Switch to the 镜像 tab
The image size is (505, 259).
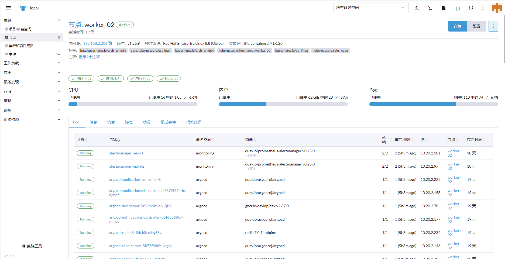[111, 122]
